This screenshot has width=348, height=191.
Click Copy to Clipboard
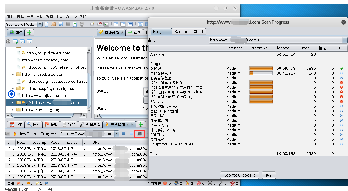[239, 175]
